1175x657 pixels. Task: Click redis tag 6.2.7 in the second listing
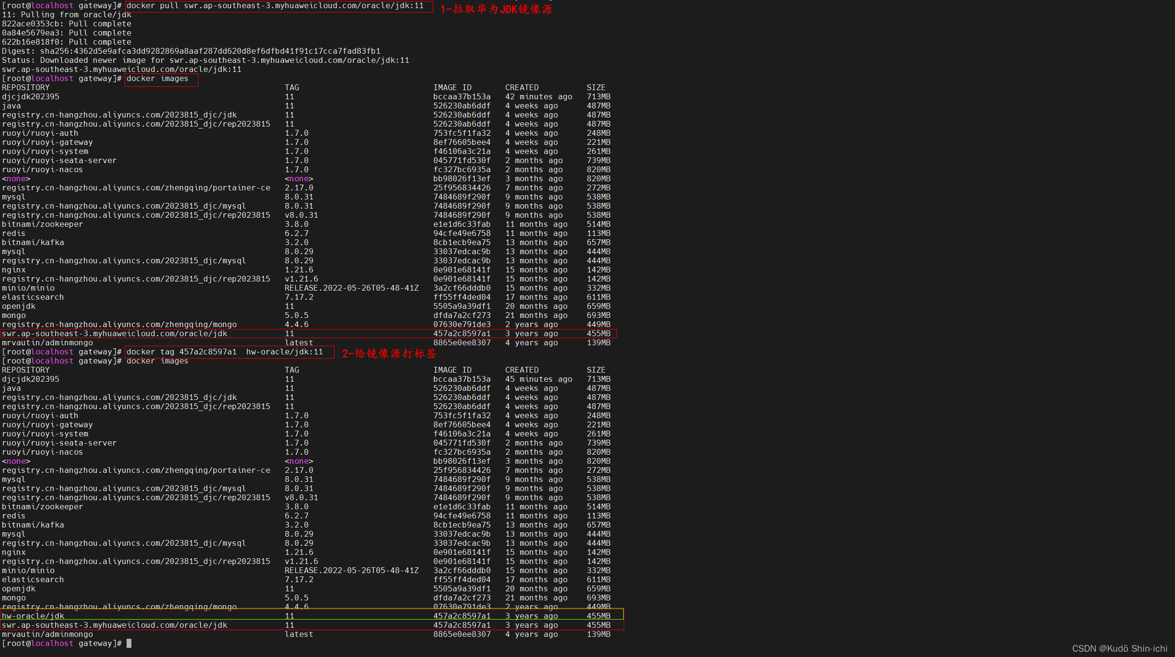(x=297, y=516)
